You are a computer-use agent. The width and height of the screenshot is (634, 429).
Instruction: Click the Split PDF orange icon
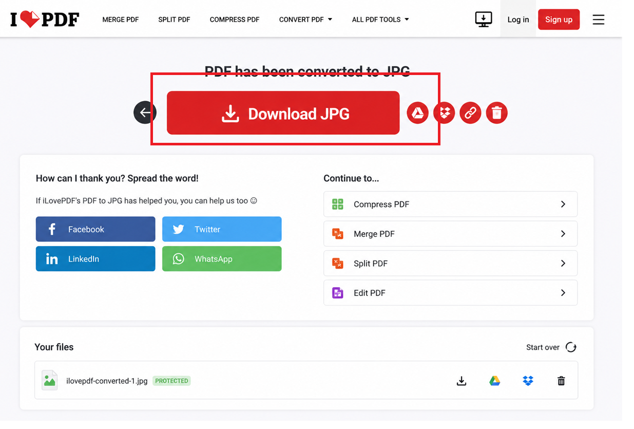coord(337,263)
